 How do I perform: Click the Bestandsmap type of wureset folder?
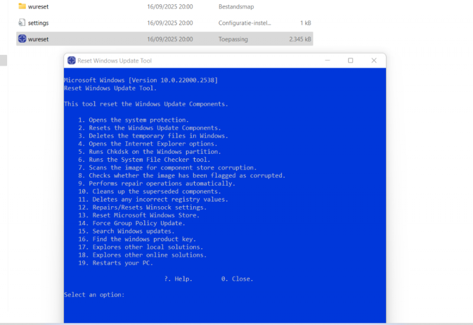(236, 6)
